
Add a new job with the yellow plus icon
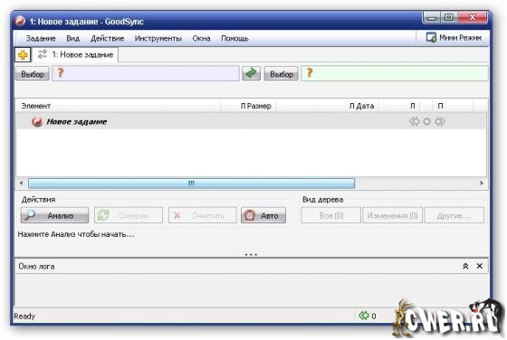coord(23,55)
